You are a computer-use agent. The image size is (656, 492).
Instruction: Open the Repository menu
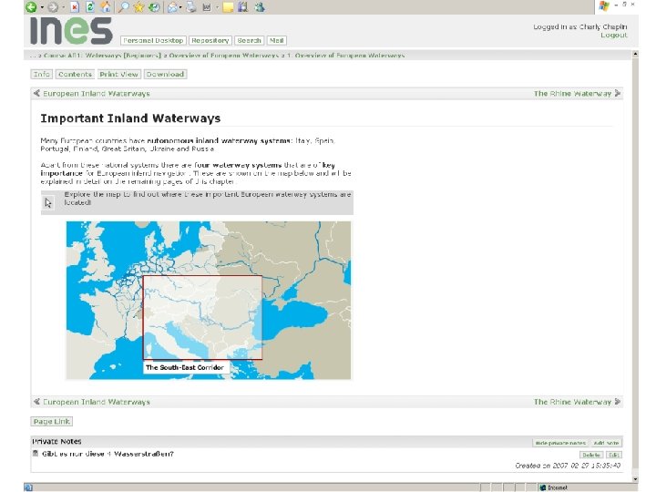210,41
